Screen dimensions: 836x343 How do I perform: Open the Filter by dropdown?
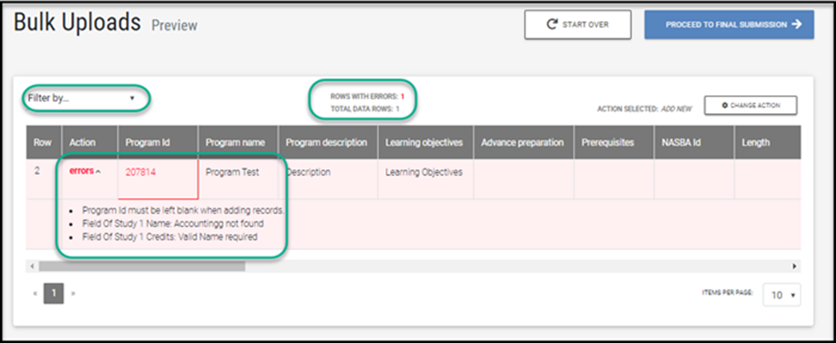(x=82, y=98)
